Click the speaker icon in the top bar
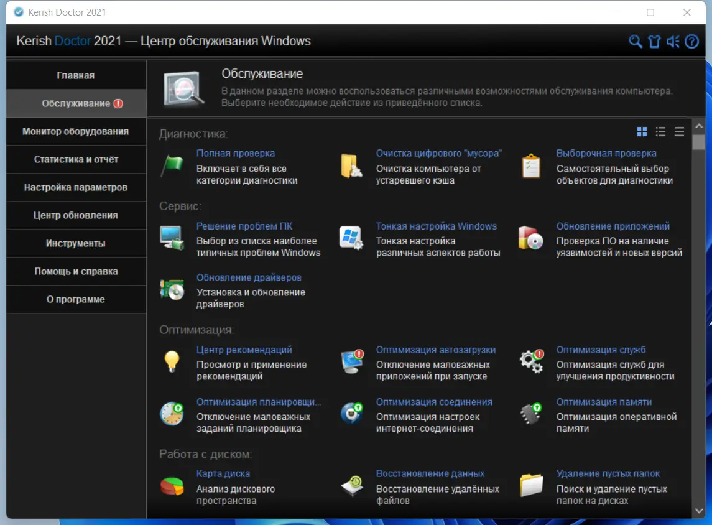 click(672, 41)
